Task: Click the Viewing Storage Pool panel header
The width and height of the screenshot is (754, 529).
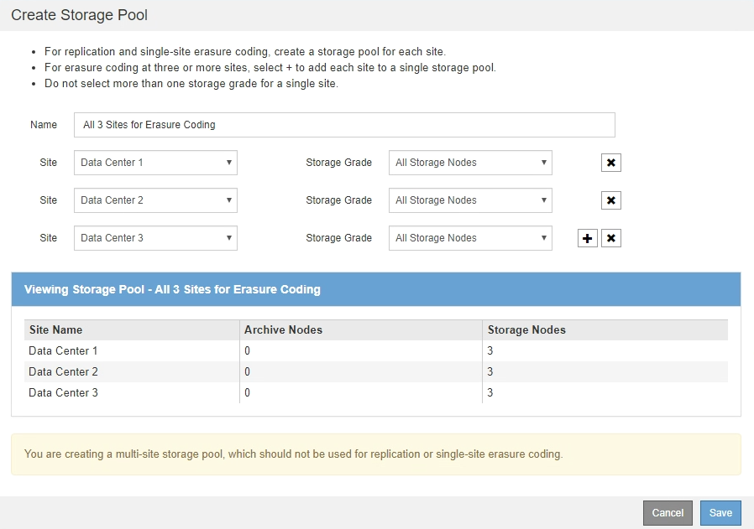Action: pos(375,289)
